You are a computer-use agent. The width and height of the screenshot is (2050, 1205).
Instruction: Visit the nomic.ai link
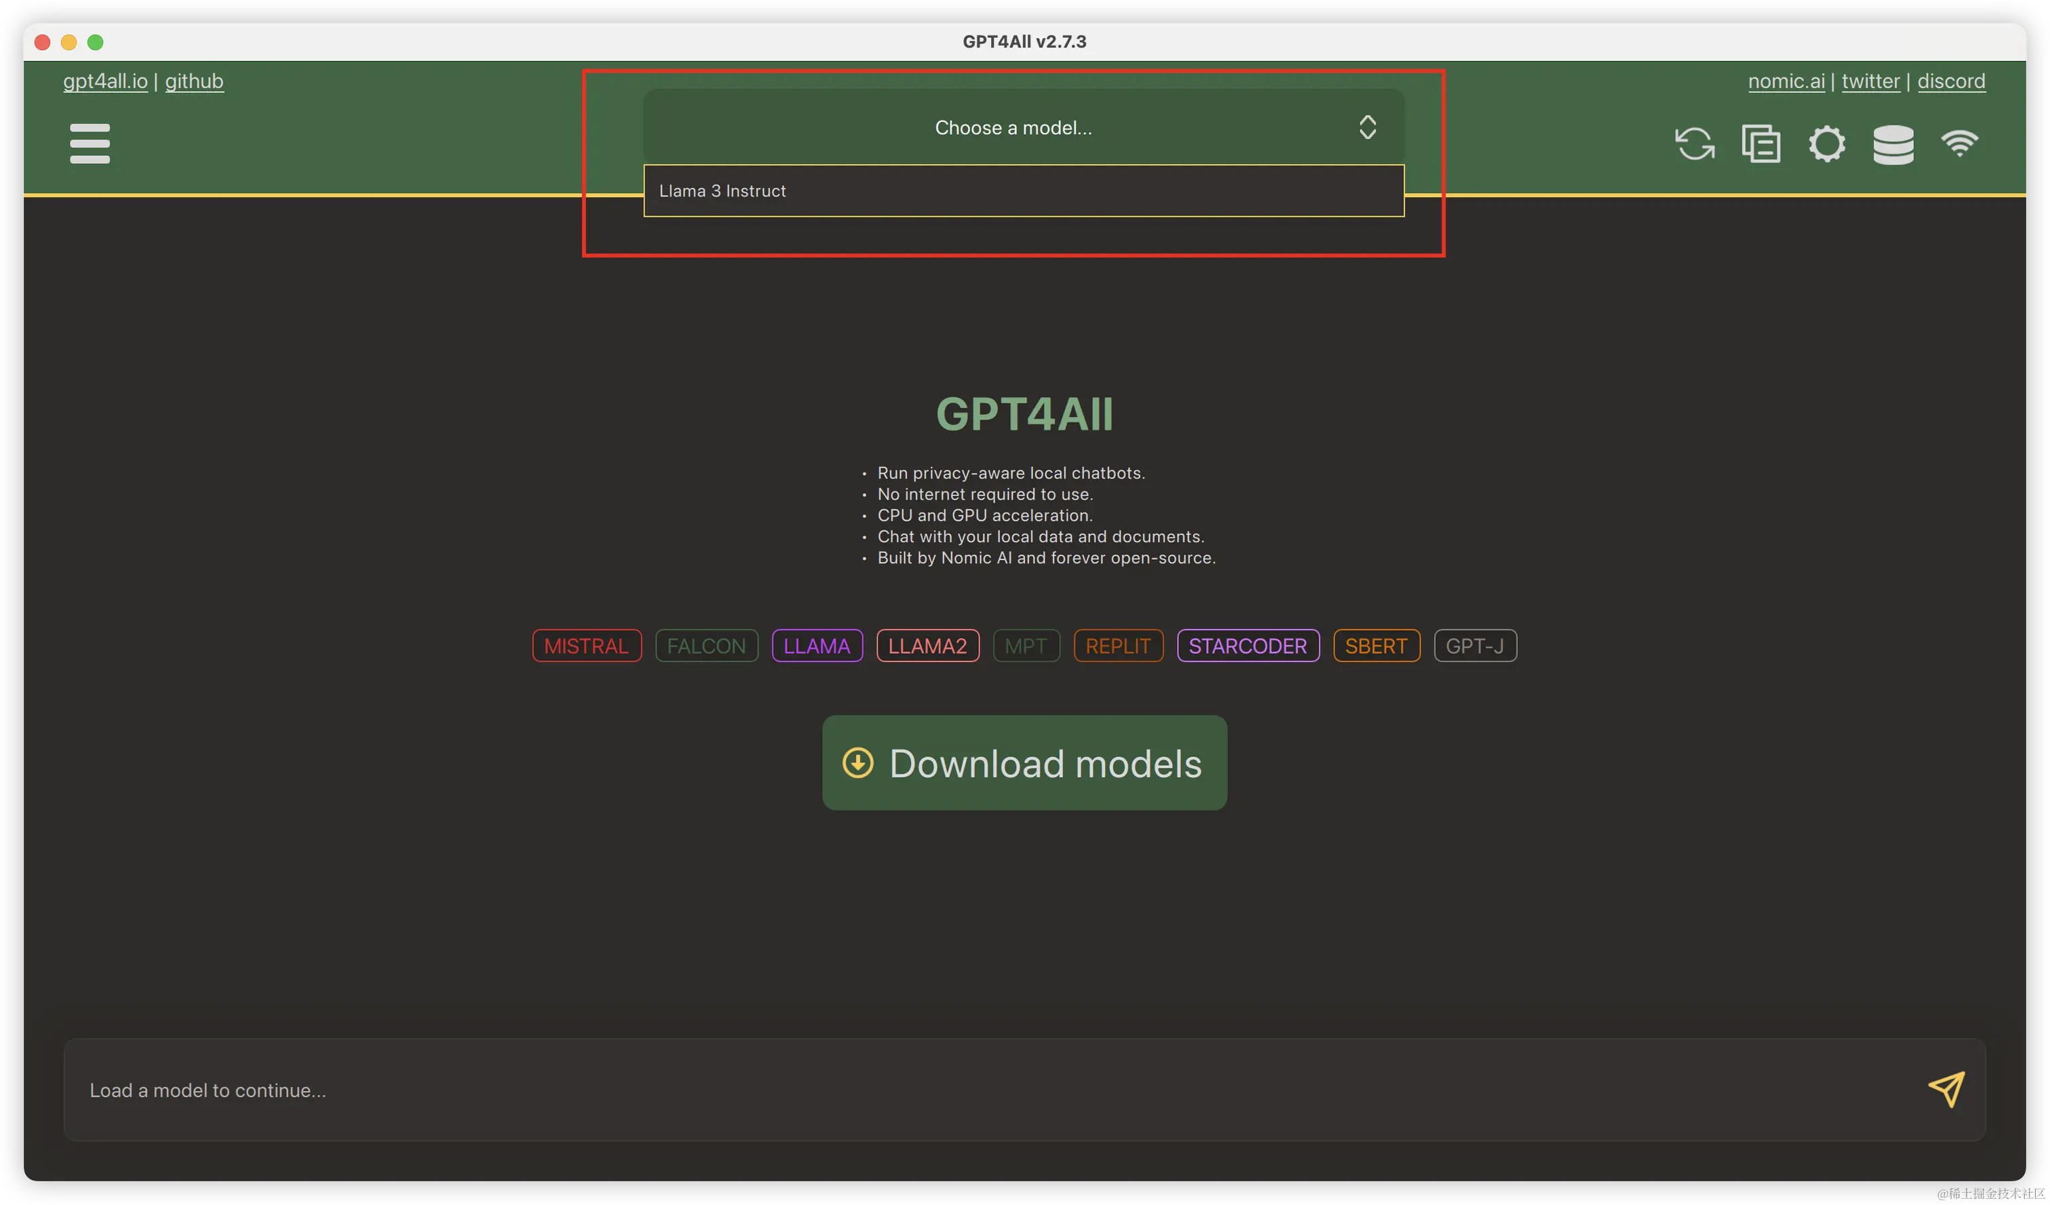(1786, 81)
